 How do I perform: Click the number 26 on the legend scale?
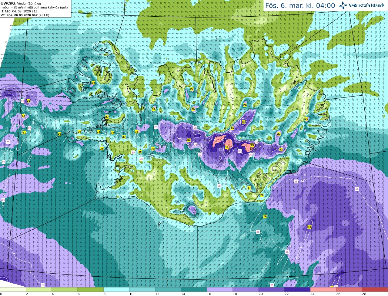(338, 294)
